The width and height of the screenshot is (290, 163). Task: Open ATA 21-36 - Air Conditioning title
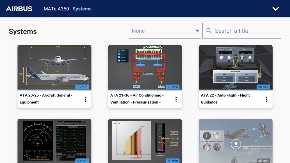[x=137, y=99]
